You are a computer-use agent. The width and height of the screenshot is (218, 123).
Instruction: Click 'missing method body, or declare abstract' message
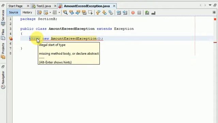(69, 54)
